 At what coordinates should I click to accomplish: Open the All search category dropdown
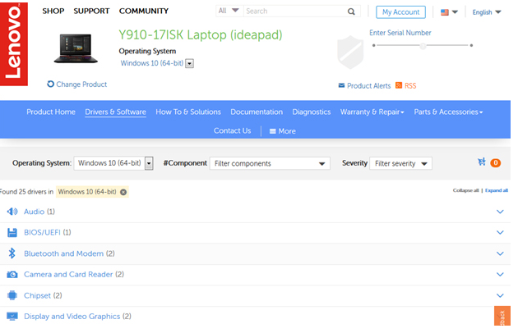[229, 11]
